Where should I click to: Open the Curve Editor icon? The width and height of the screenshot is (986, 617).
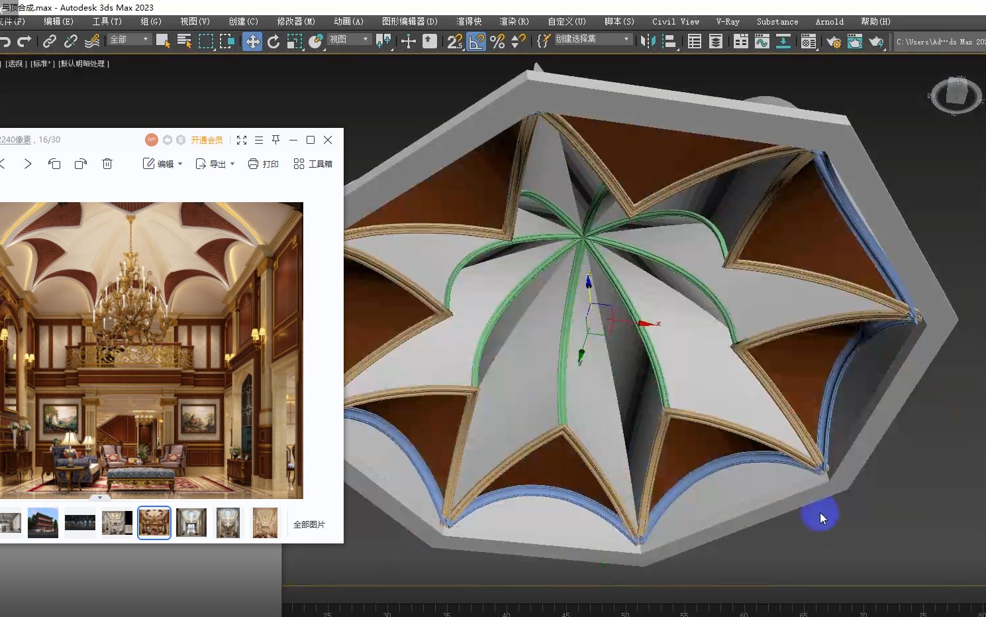(762, 41)
